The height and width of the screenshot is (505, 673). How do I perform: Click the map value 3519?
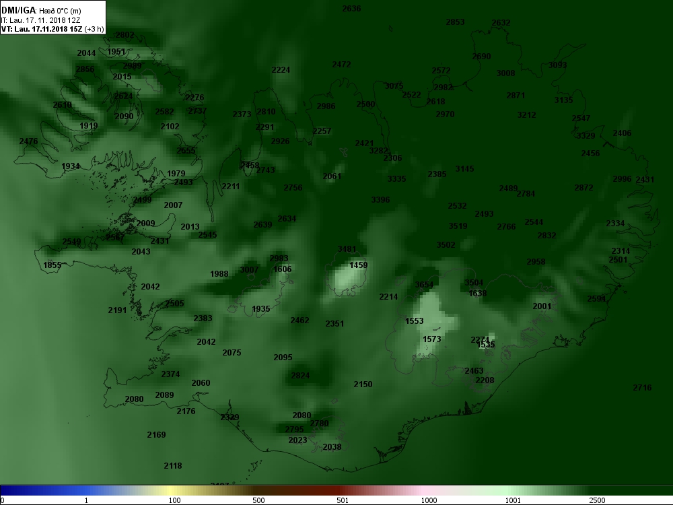point(458,226)
